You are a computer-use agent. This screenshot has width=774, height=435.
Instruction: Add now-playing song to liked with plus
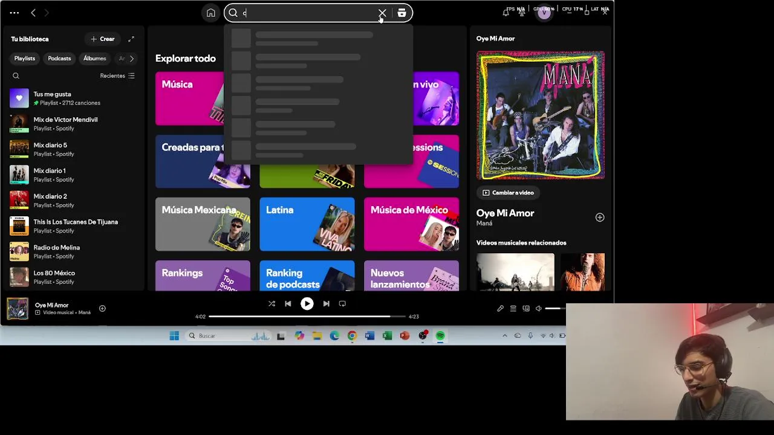[x=102, y=309]
